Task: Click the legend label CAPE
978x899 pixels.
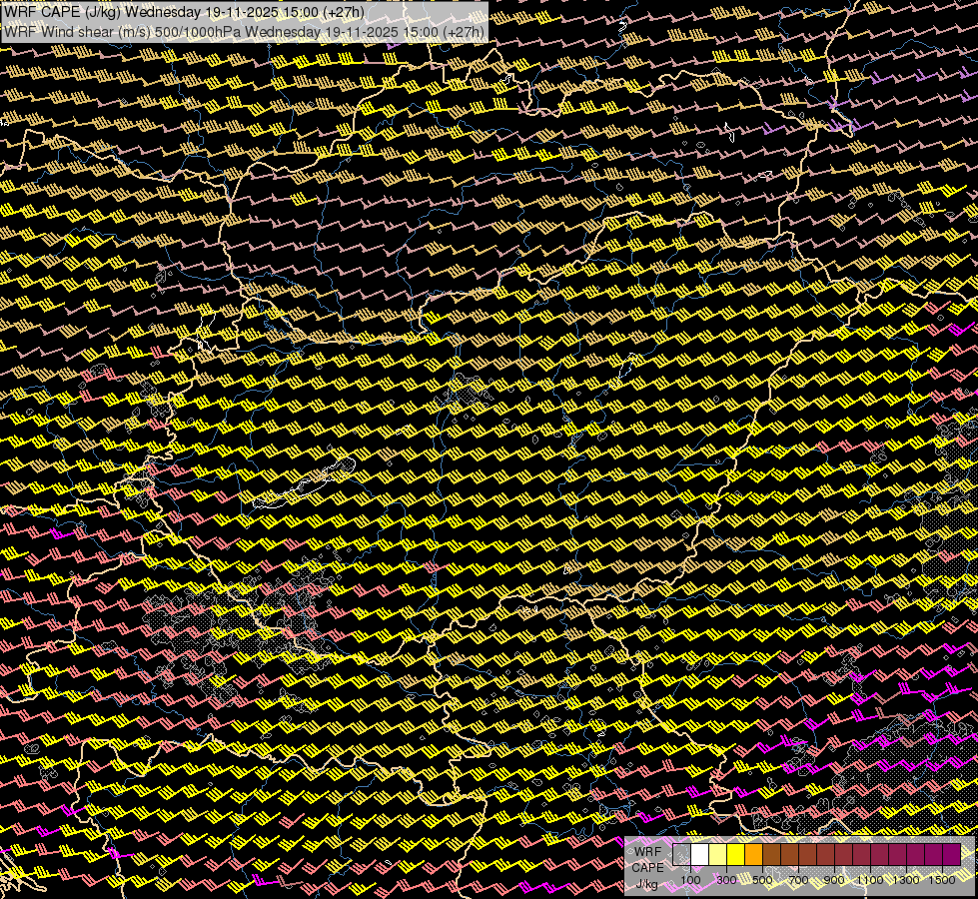Action: click(648, 868)
